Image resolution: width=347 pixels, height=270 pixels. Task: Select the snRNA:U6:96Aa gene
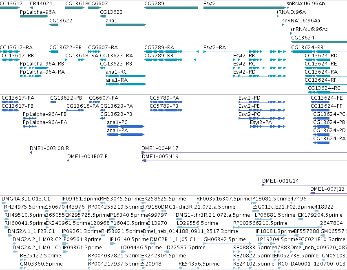click(x=283, y=25)
